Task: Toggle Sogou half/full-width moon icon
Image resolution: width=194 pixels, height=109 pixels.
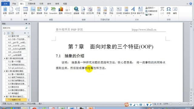Action: (134, 105)
